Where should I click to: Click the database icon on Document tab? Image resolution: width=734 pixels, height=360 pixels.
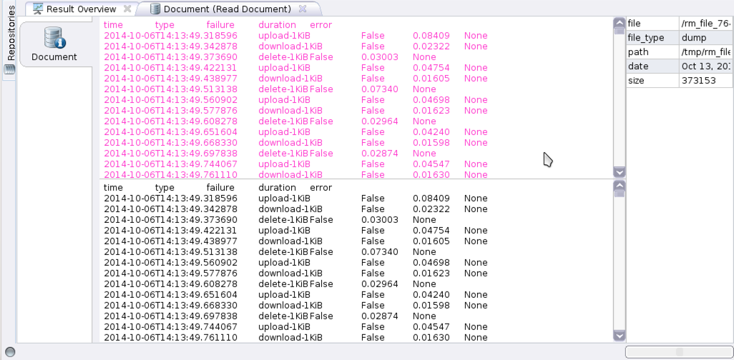coord(155,9)
